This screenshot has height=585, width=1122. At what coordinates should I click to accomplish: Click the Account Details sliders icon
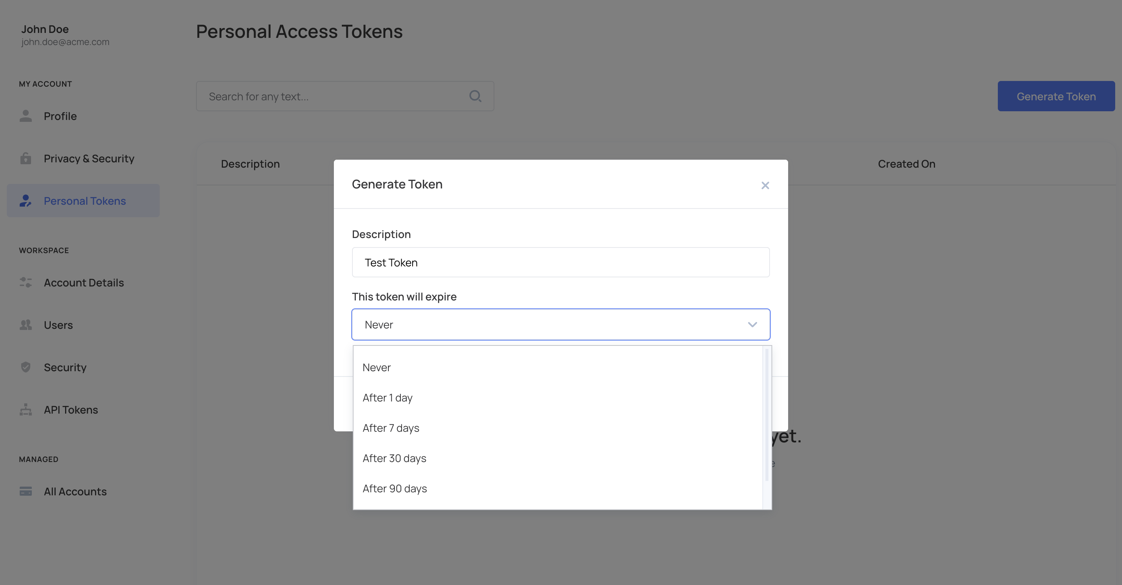26,283
